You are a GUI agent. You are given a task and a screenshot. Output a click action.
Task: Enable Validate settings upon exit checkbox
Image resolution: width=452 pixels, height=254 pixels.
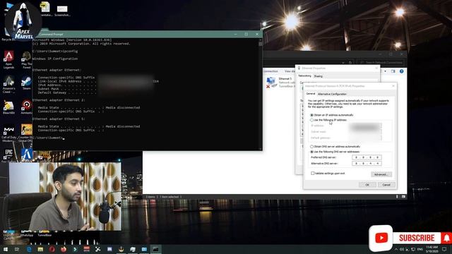[313, 174]
